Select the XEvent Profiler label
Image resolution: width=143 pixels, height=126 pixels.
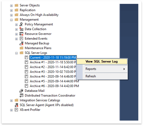(x=30, y=110)
